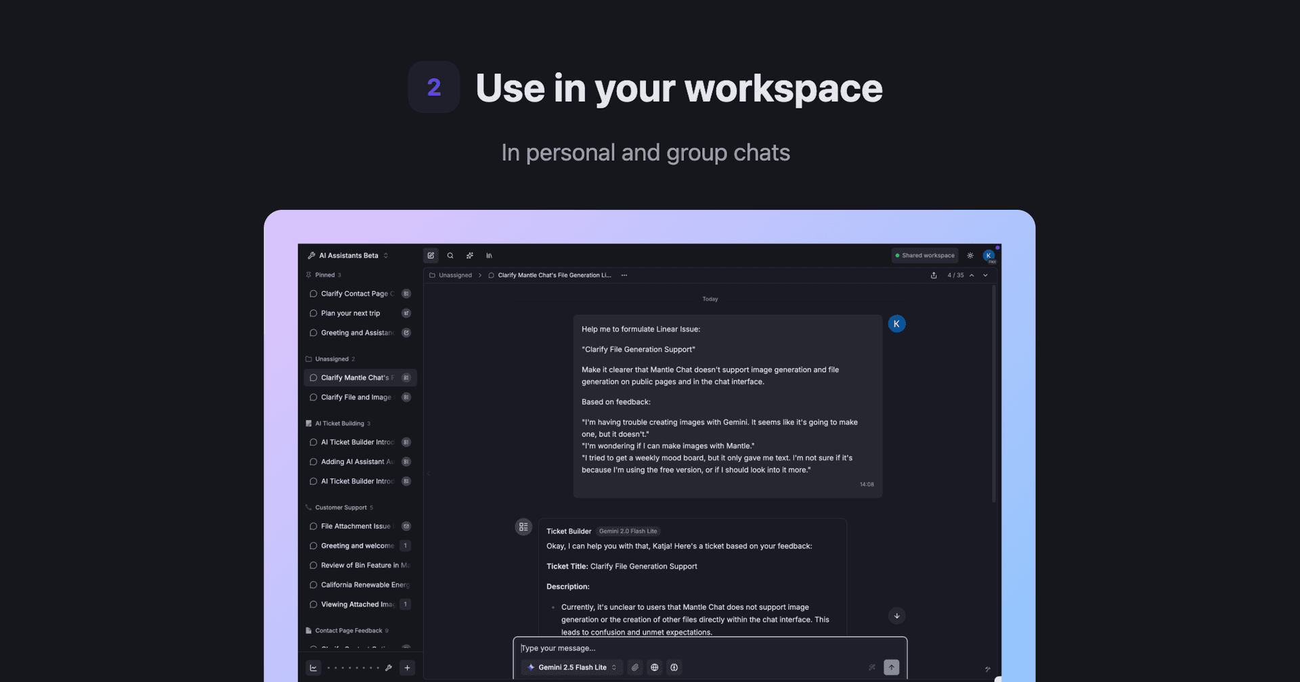The image size is (1300, 682).
Task: Click assistant badge on Clarify File and Image
Action: click(x=406, y=397)
